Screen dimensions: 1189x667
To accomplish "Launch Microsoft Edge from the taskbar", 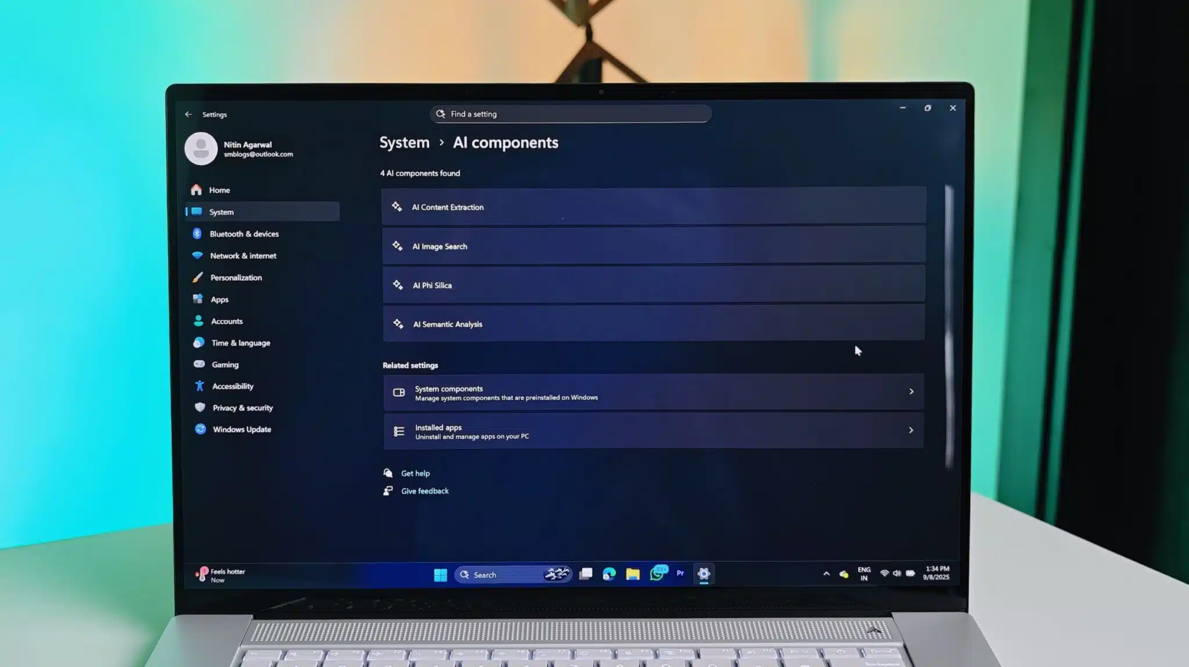I will pos(609,574).
